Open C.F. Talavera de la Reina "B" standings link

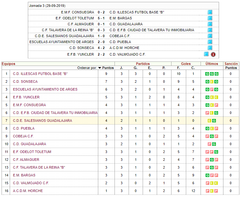pyautogui.click(x=39, y=167)
